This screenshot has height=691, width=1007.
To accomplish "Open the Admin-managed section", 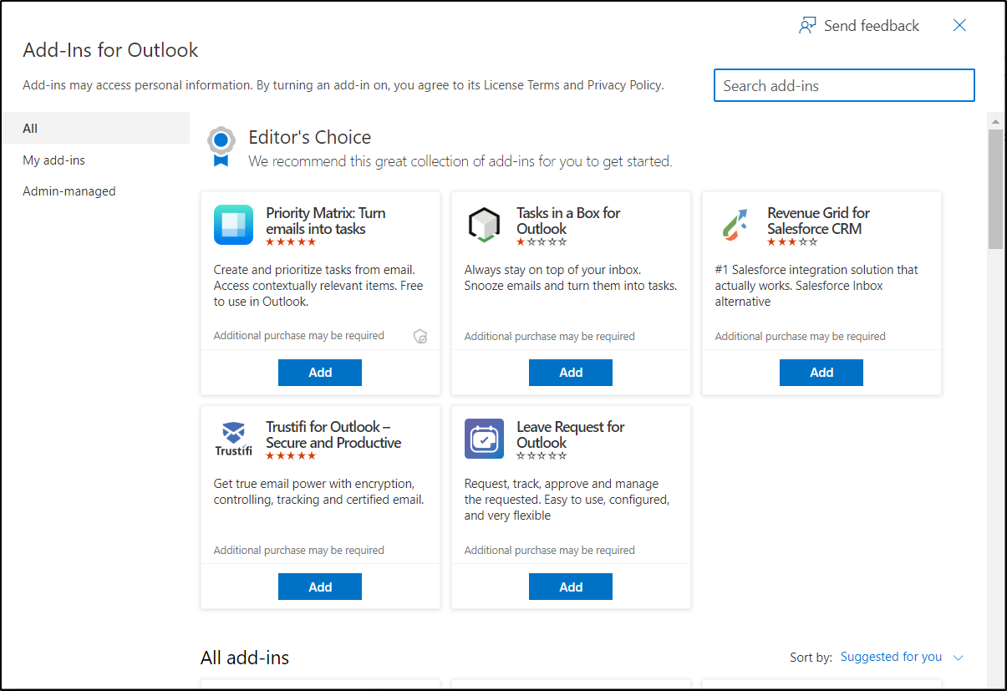I will 95,191.
